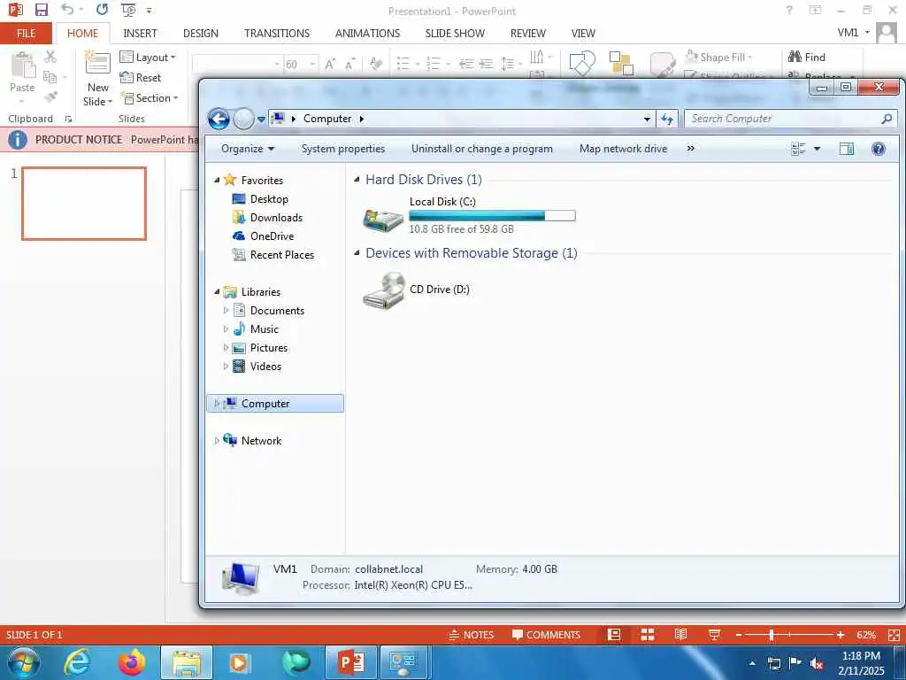This screenshot has width=906, height=680.
Task: Open more views dropdown arrow in Explorer
Action: (817, 149)
